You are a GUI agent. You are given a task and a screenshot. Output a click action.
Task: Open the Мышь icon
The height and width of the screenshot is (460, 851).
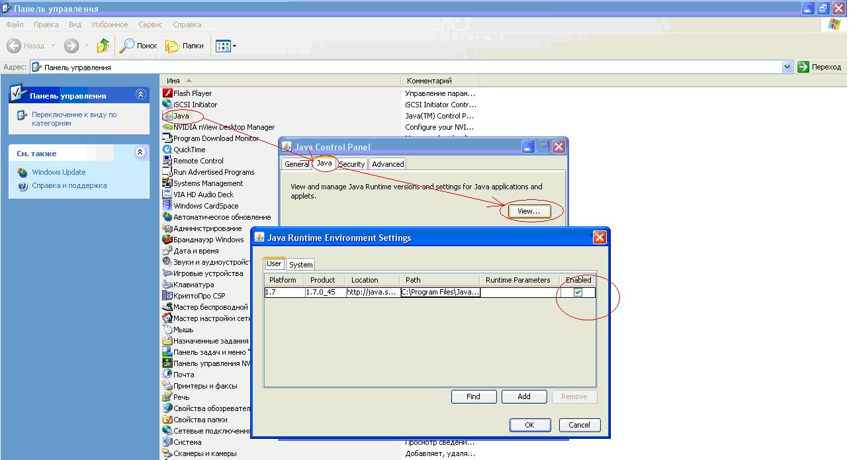pyautogui.click(x=167, y=330)
